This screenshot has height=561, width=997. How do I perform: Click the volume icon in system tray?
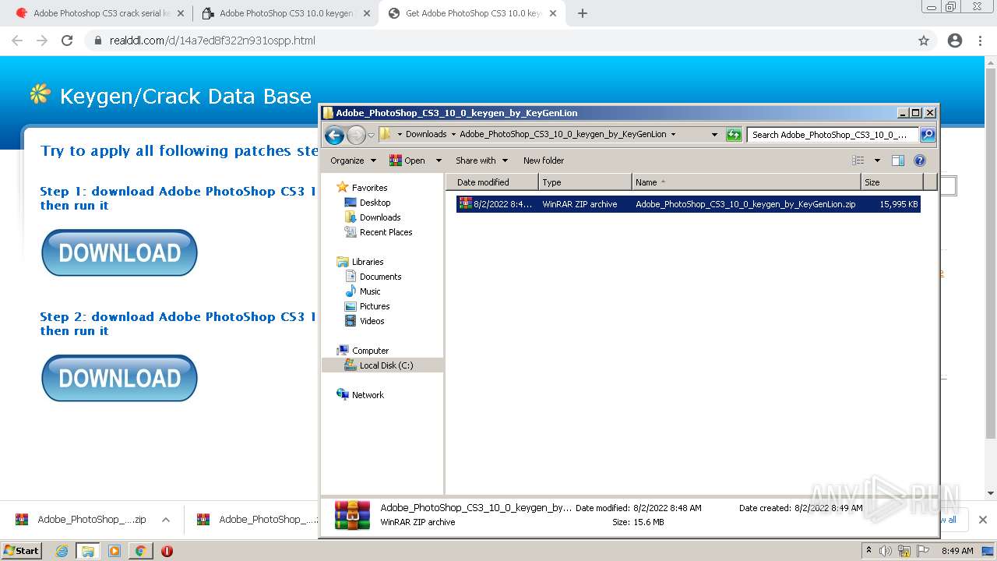point(885,551)
